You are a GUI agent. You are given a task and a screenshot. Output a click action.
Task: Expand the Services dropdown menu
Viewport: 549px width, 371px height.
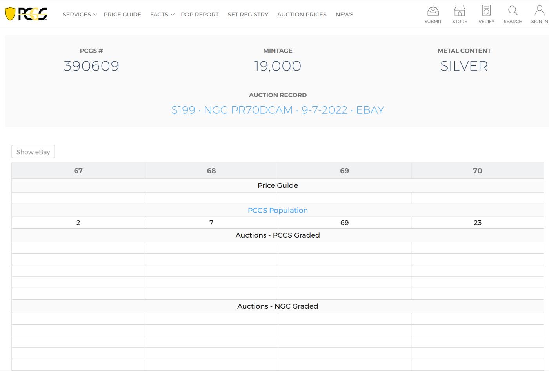pos(80,15)
